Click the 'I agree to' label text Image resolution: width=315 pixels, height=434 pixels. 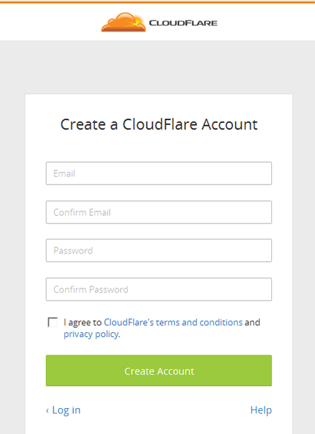coord(83,323)
